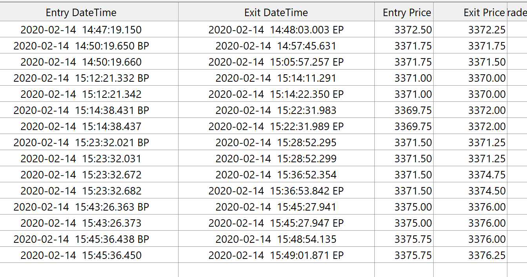Click entry cell 15:23:32.021 BP

[x=81, y=143]
